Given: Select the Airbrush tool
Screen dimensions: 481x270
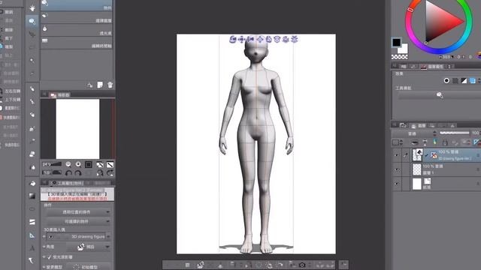Looking at the screenshot, I should [x=32, y=128].
